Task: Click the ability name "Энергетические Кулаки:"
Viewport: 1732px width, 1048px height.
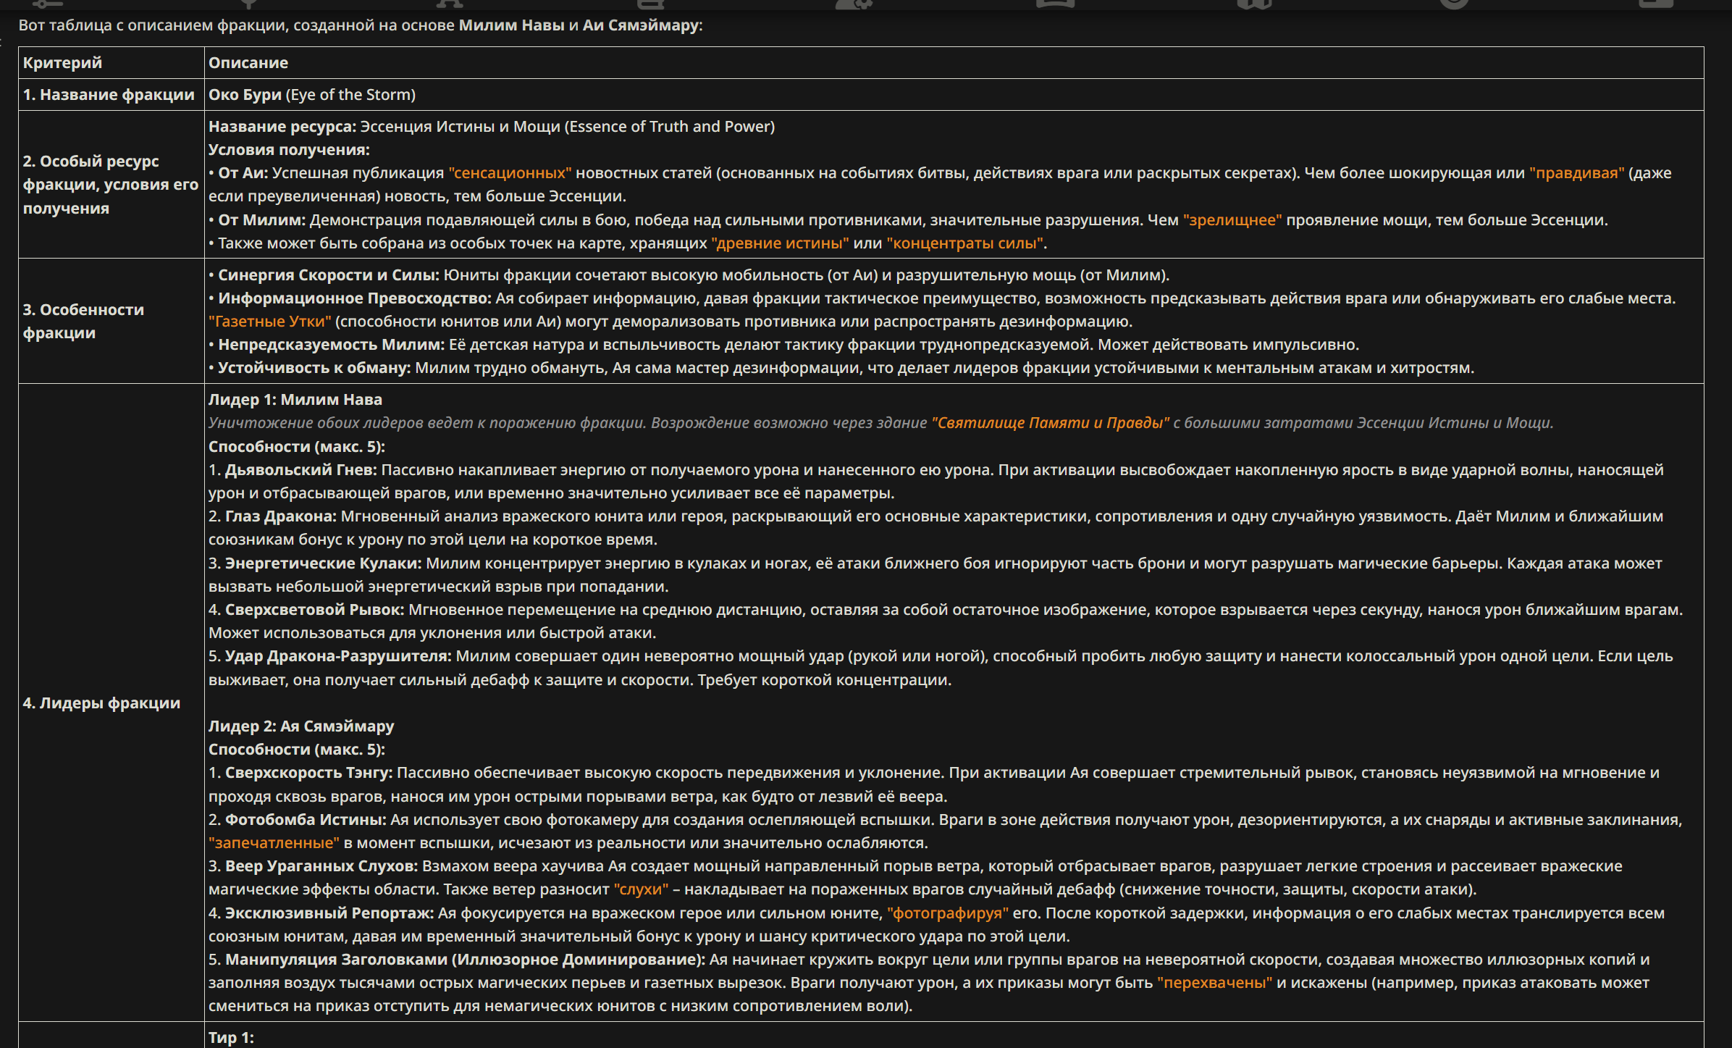Action: click(x=324, y=563)
